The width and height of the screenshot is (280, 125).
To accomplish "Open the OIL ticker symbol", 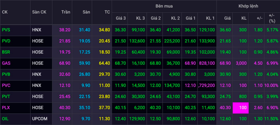I will 5,119.
